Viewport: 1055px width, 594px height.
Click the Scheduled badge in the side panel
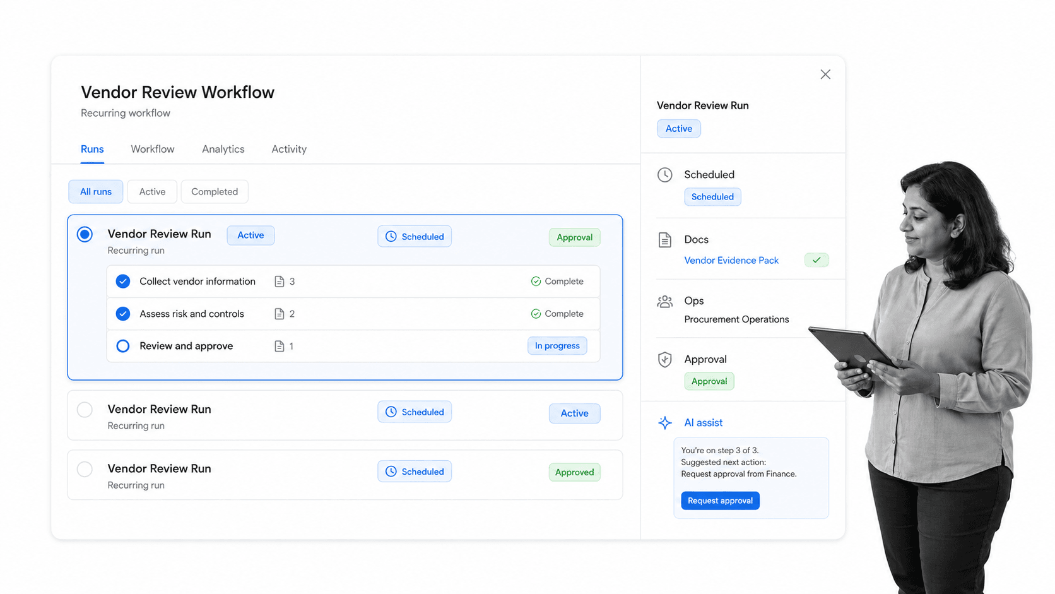pos(712,197)
